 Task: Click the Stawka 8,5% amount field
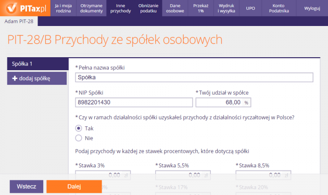263,175
